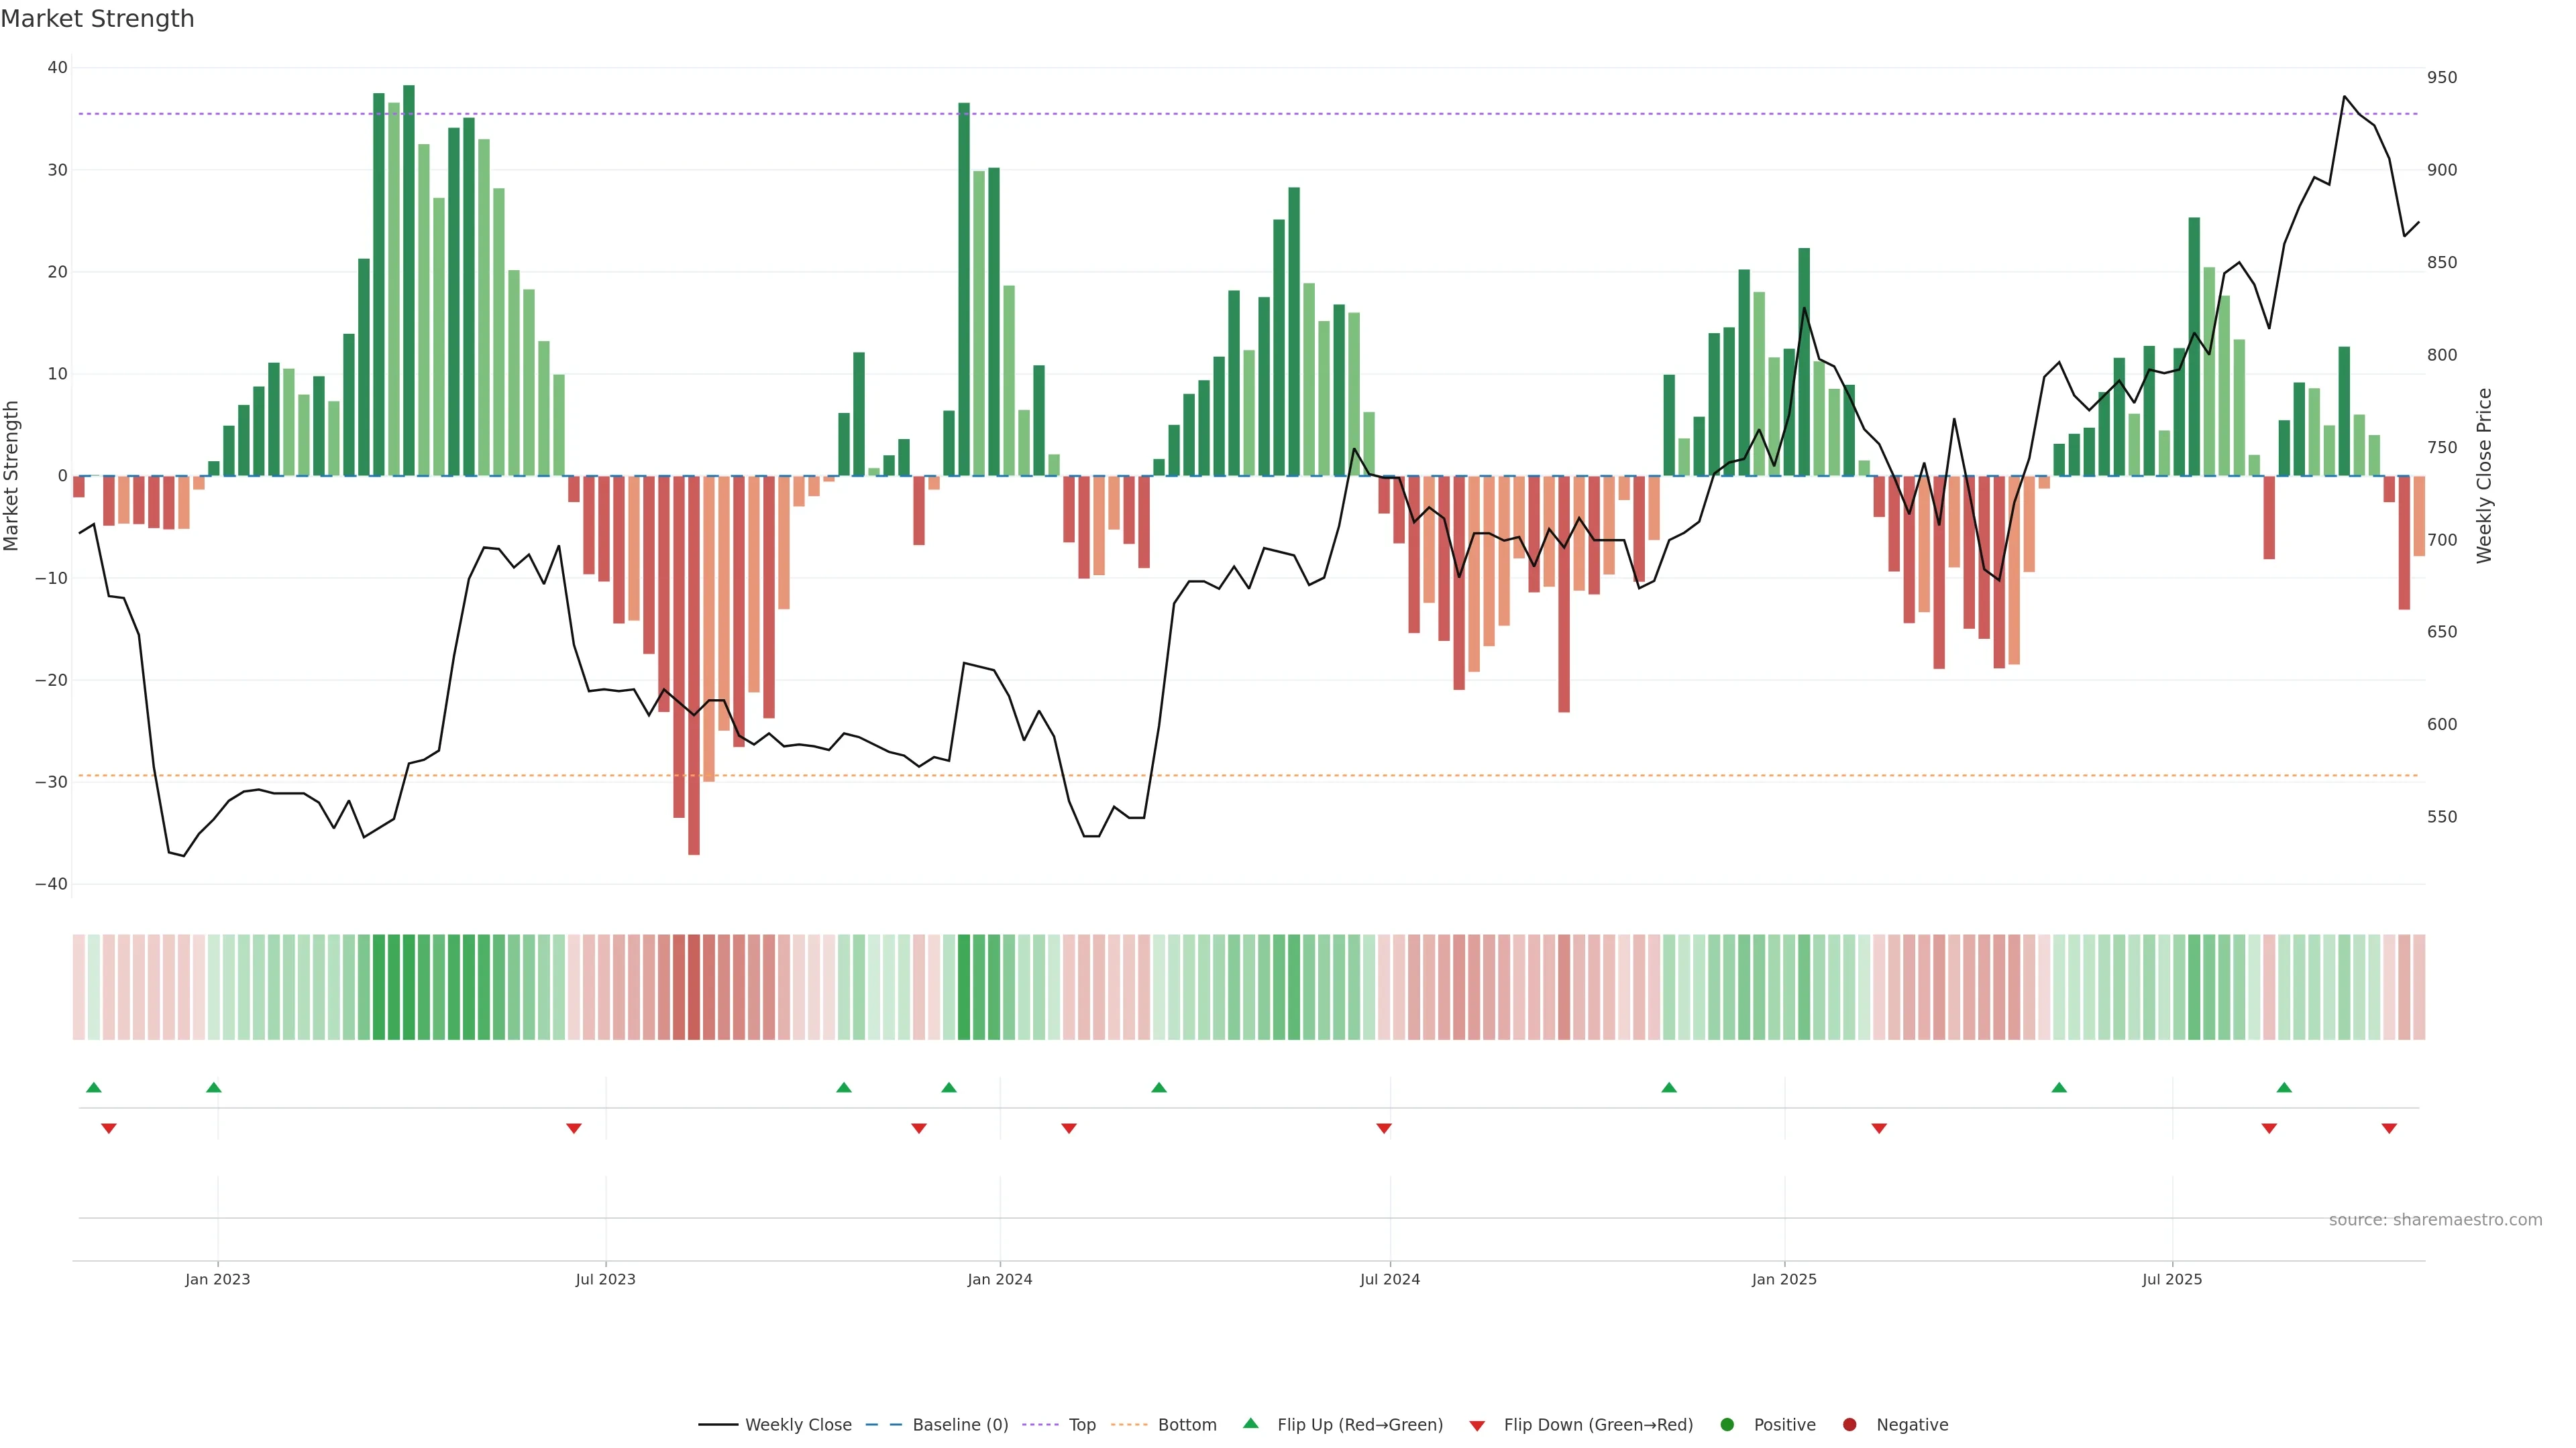Image resolution: width=2576 pixels, height=1448 pixels.
Task: Click the Weekly Close Price axis title
Action: tap(2485, 476)
